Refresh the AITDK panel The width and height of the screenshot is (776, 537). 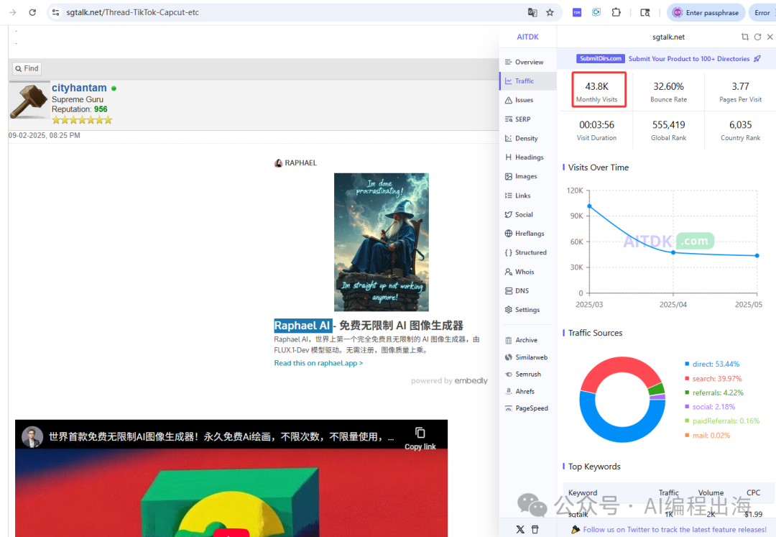click(758, 37)
